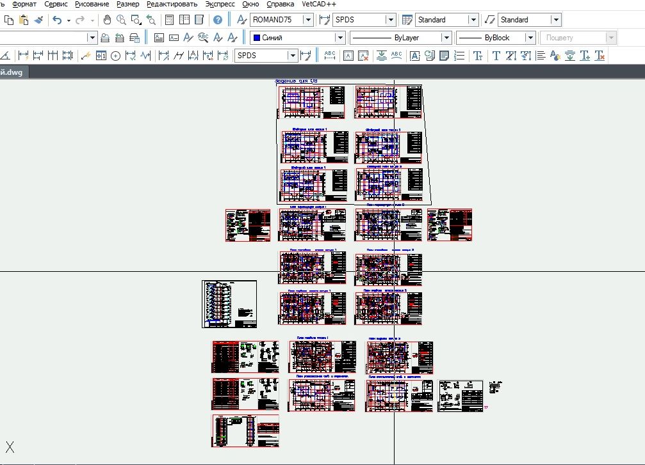
Task: Open the Text Style icon left of ROMAND75
Action: click(242, 20)
